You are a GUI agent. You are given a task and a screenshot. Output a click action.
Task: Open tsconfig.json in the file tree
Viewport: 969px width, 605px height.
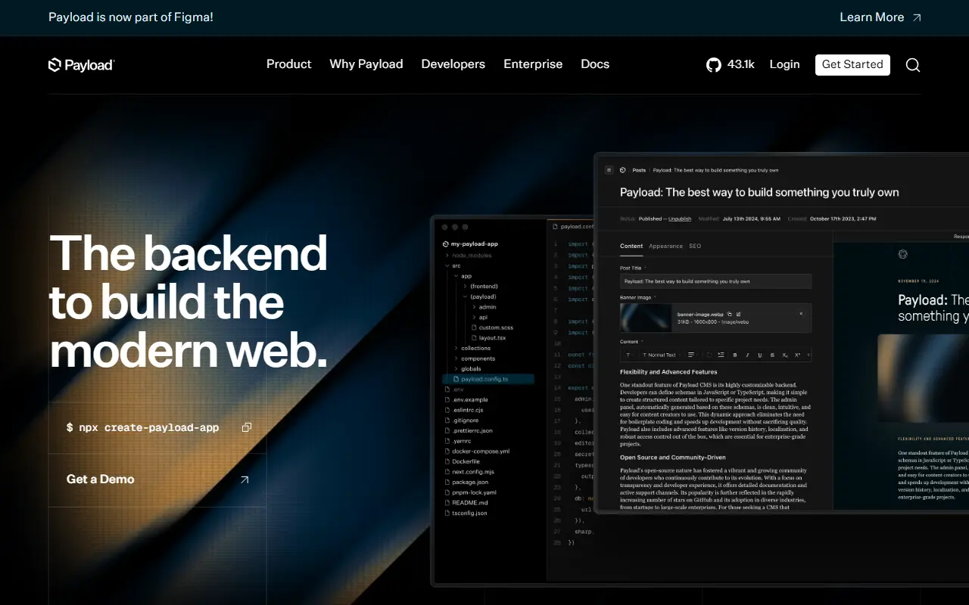pos(469,513)
